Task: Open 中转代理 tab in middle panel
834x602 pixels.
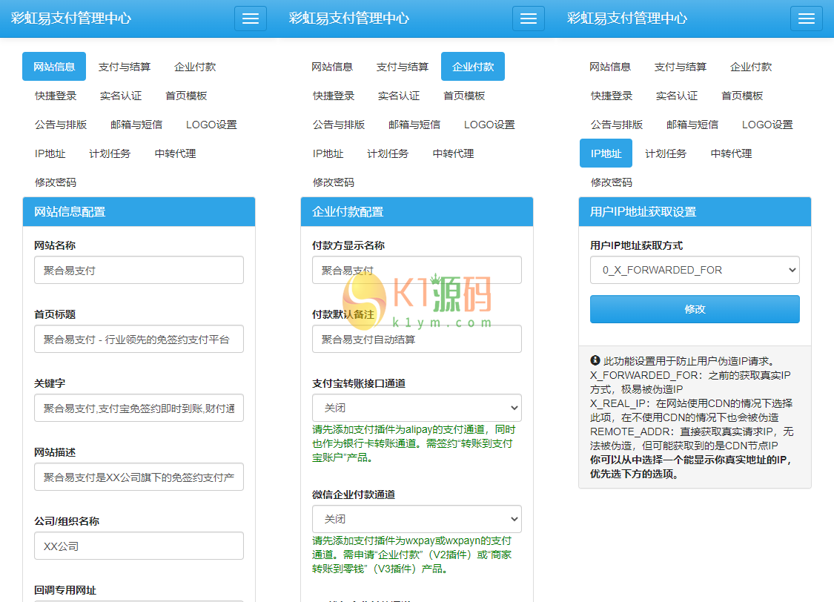Action: click(x=454, y=153)
